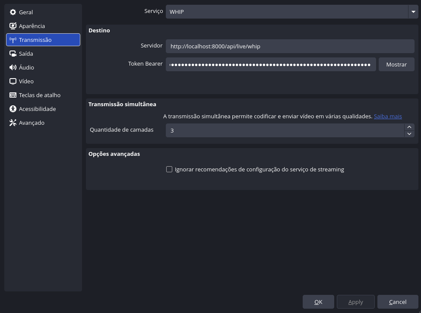Click the Destino section heading
The image size is (421, 313).
point(99,30)
